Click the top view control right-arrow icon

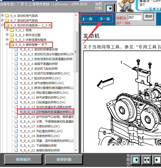tap(110, 8)
